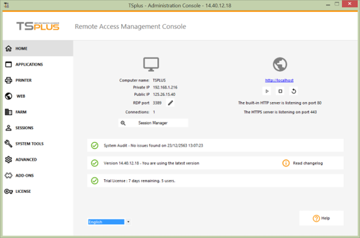Click Trial License 7 days remaining row
360x238 pixels.
(x=215, y=181)
